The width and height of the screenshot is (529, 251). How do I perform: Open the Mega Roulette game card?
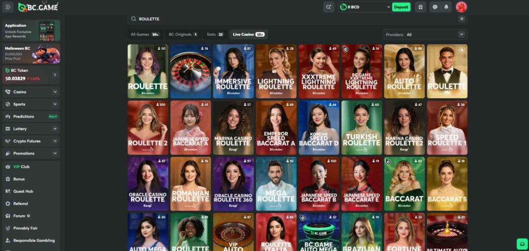(x=276, y=184)
